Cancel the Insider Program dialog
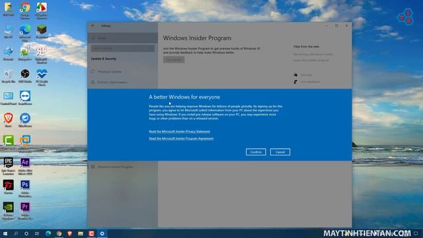 click(280, 152)
